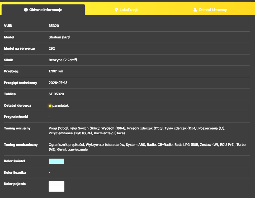Screen dimensions: 255x198
Task: Click the Felgi Switch (1080) entry
Action: [84, 128]
